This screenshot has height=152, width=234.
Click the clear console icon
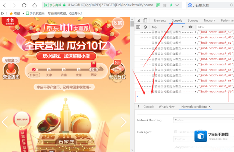[x=145, y=27]
